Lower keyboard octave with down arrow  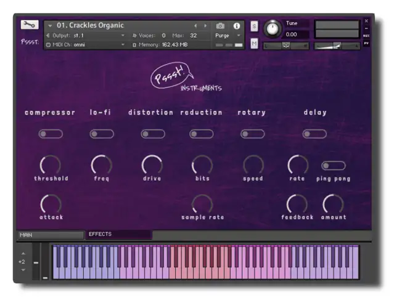23,270
